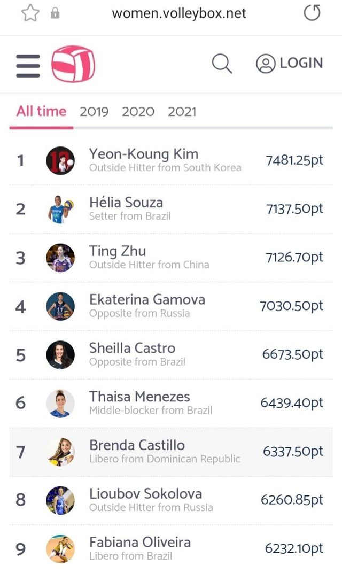Tap the bookmark star icon
342x573 pixels.
[x=30, y=13]
